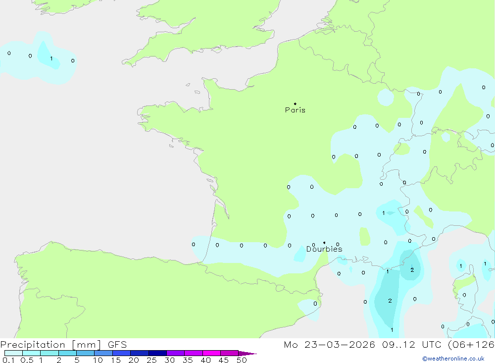Pick the 2 to 5 mm legend swatch
This screenshot has width=495, height=363.
click(67, 353)
